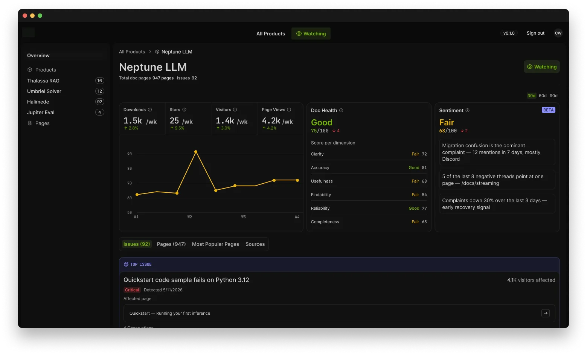This screenshot has height=355, width=587.
Task: Click the Fair sentiment rating
Action: pyautogui.click(x=447, y=122)
